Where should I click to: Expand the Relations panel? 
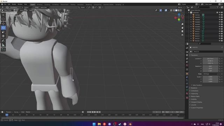194,88
